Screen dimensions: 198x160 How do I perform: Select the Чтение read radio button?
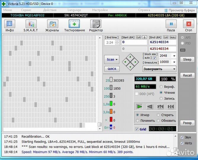point(161,92)
